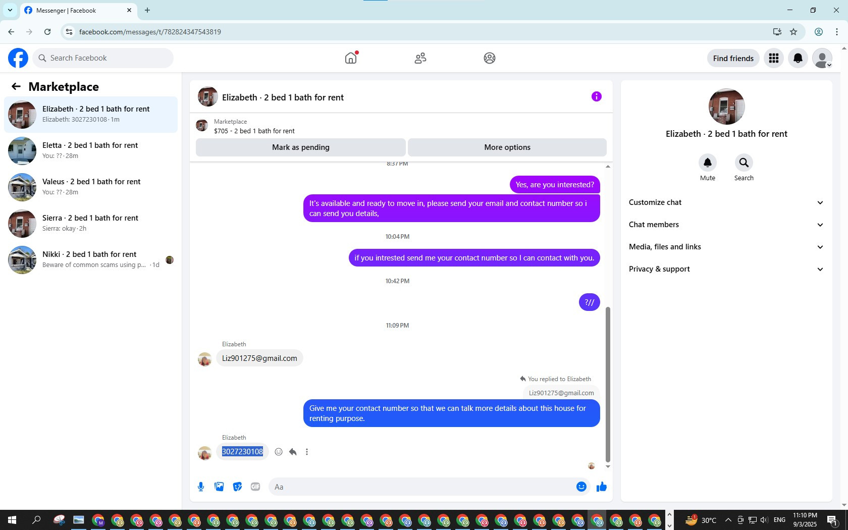Choose a GIF
848x530 pixels.
click(255, 487)
